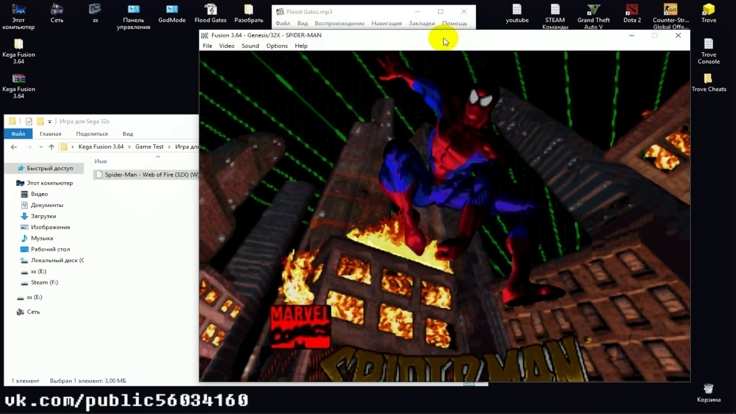The width and height of the screenshot is (736, 414).
Task: Select STEAM Команды desktop file
Action: point(555,17)
